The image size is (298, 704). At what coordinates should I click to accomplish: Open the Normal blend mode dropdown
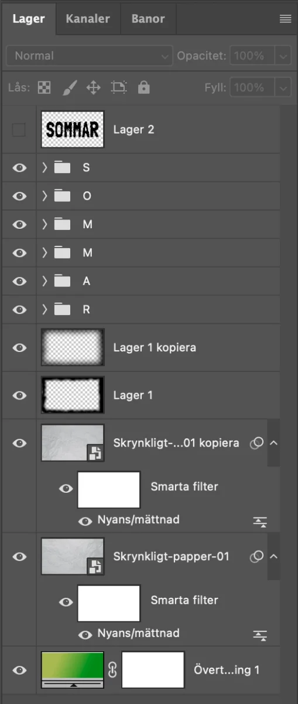click(x=90, y=56)
